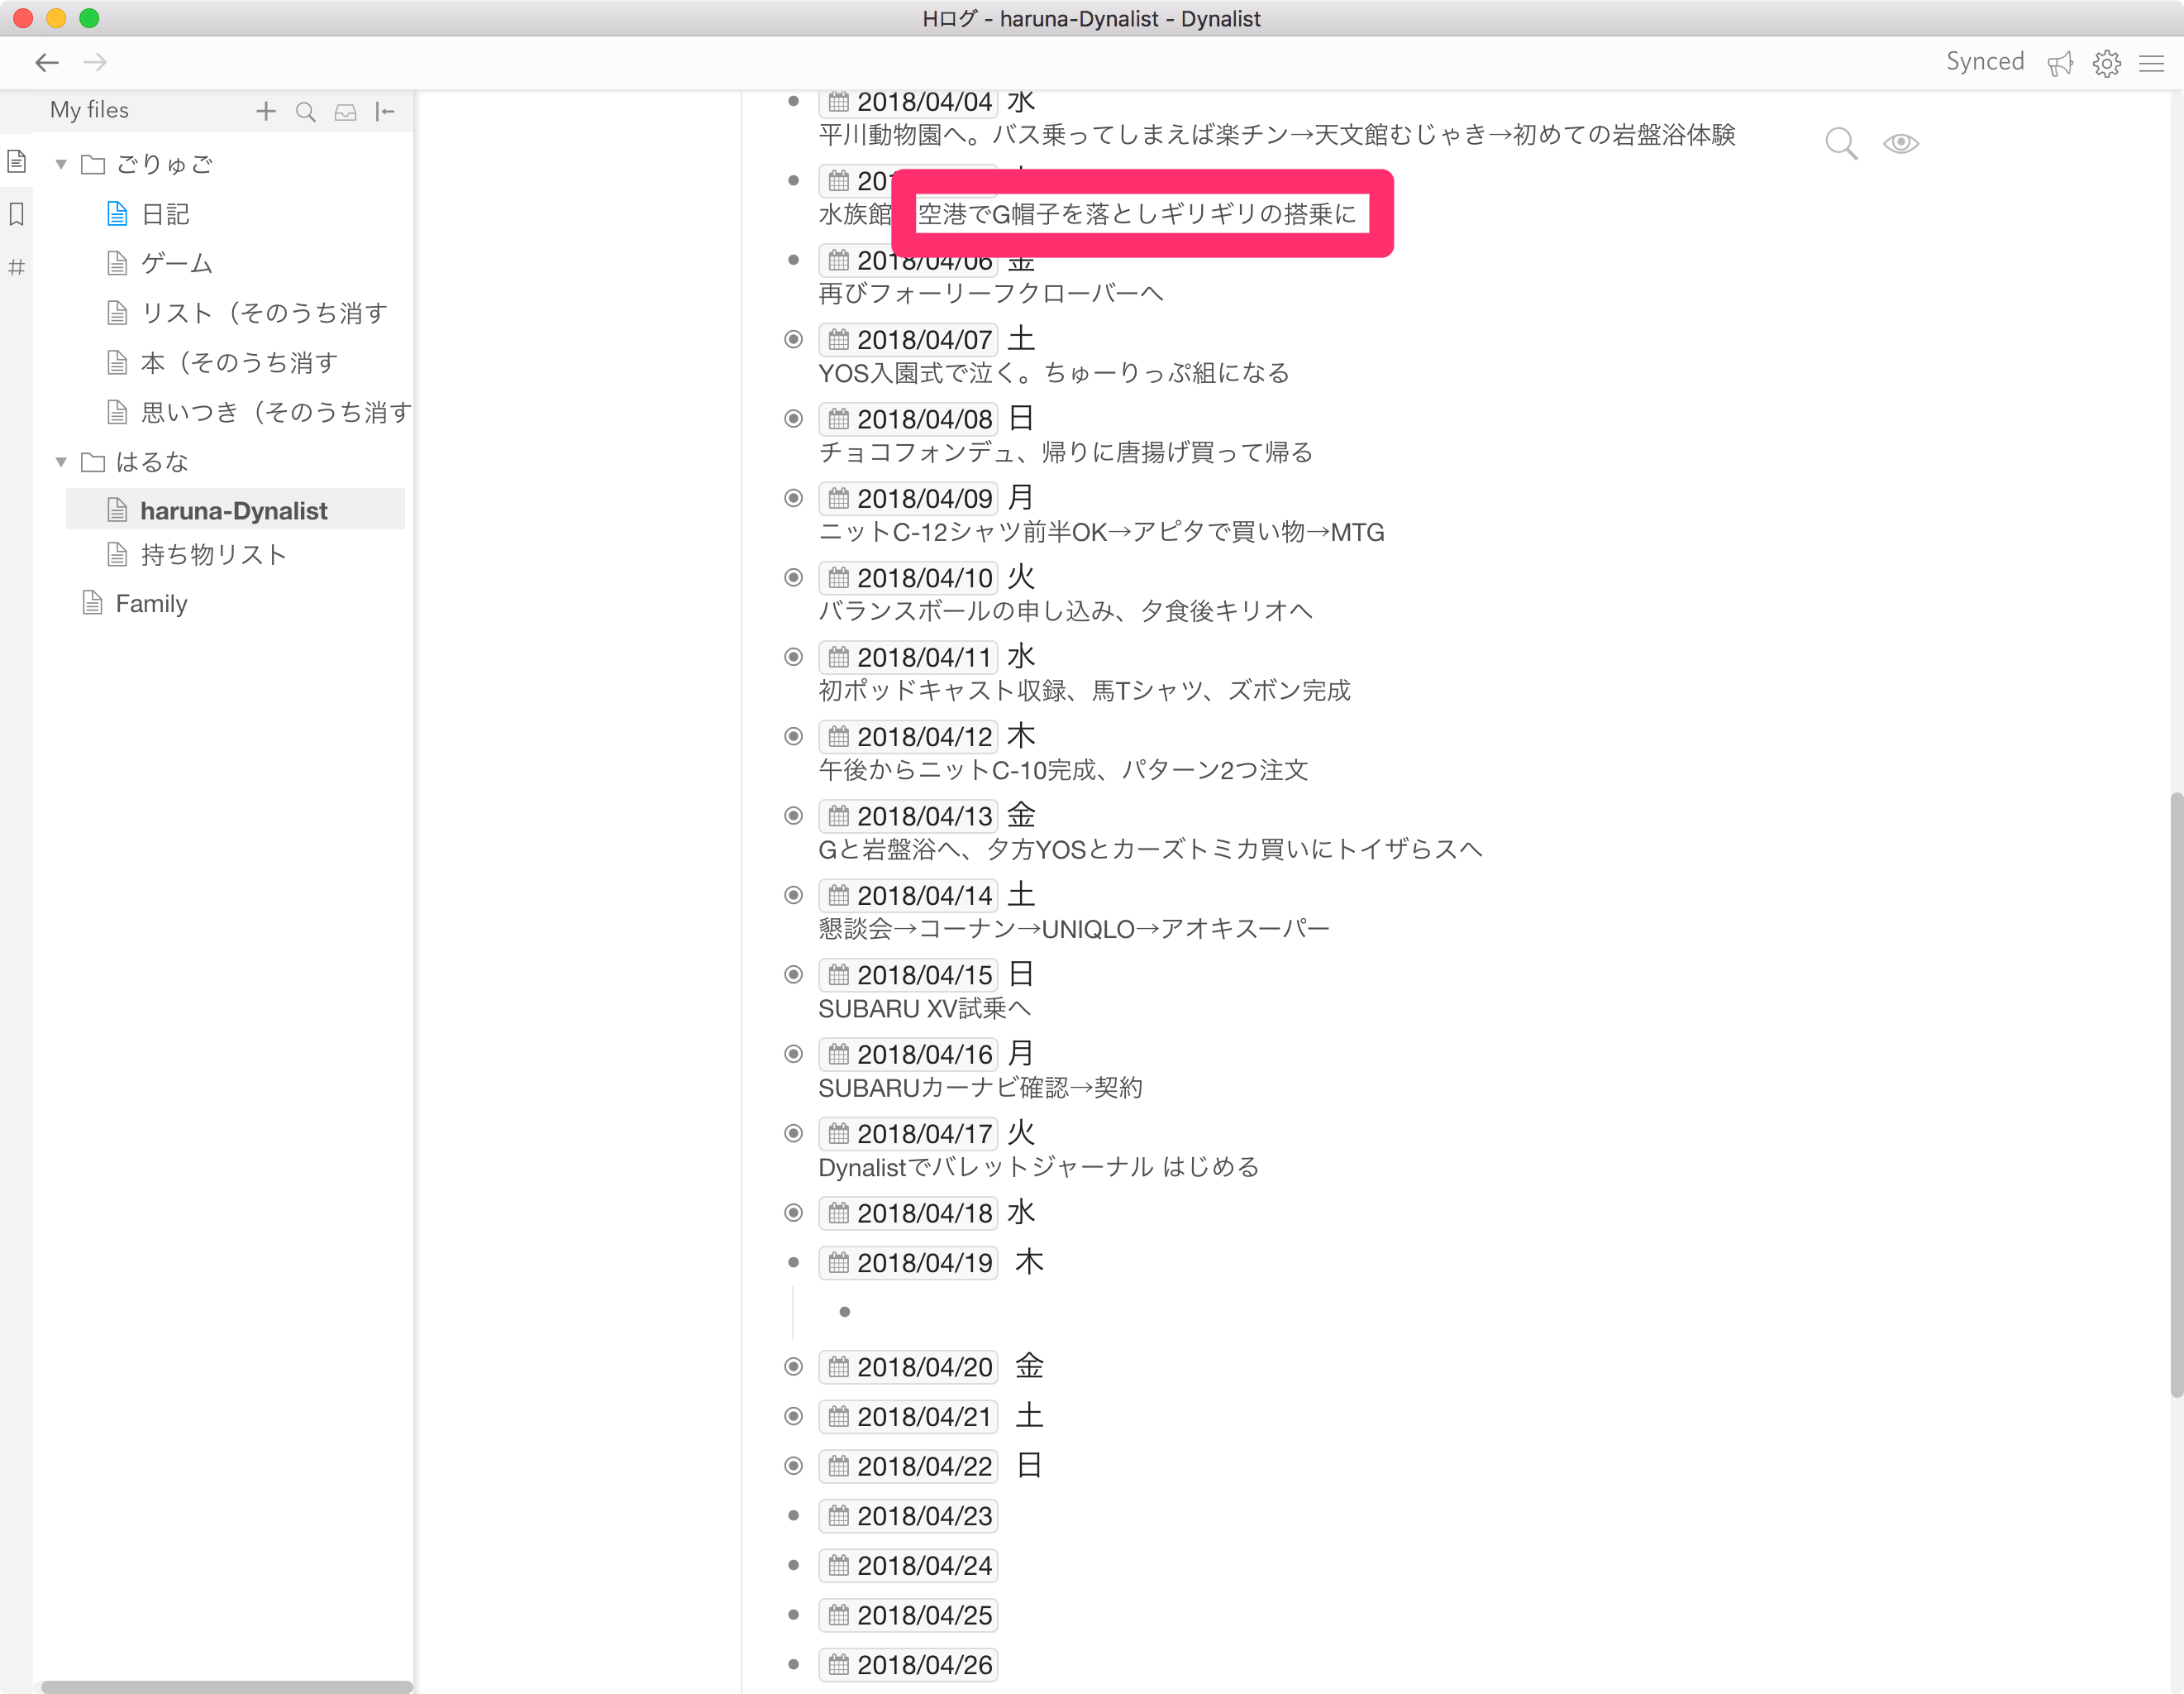Expand the collapsed 2018/04/07 bullet
This screenshot has height=1694, width=2184.
click(793, 339)
